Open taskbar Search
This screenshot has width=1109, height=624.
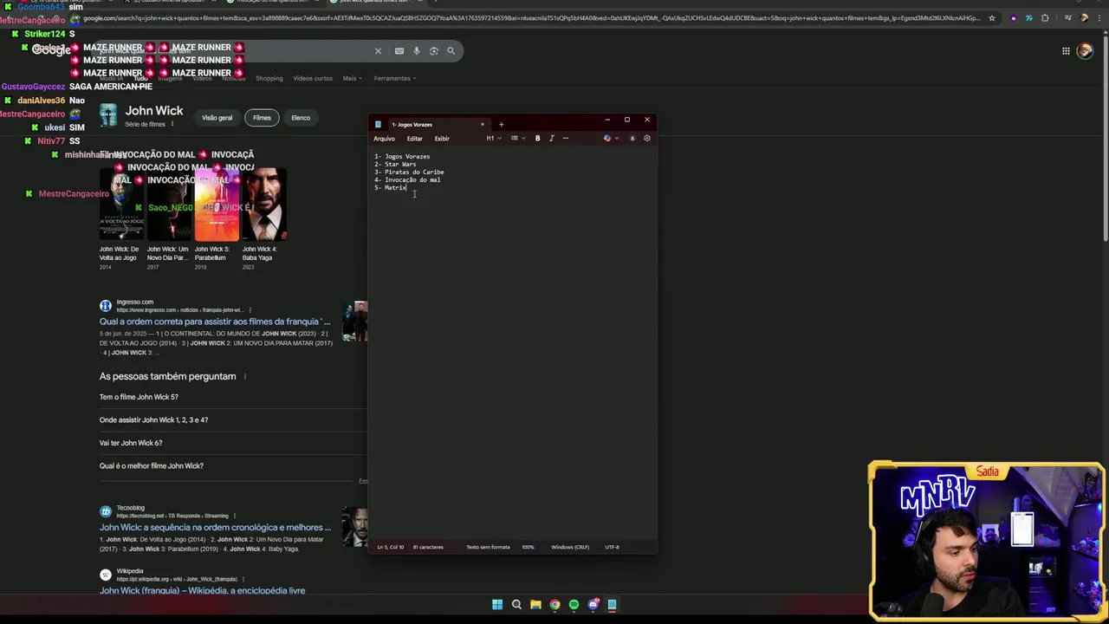coord(516,605)
